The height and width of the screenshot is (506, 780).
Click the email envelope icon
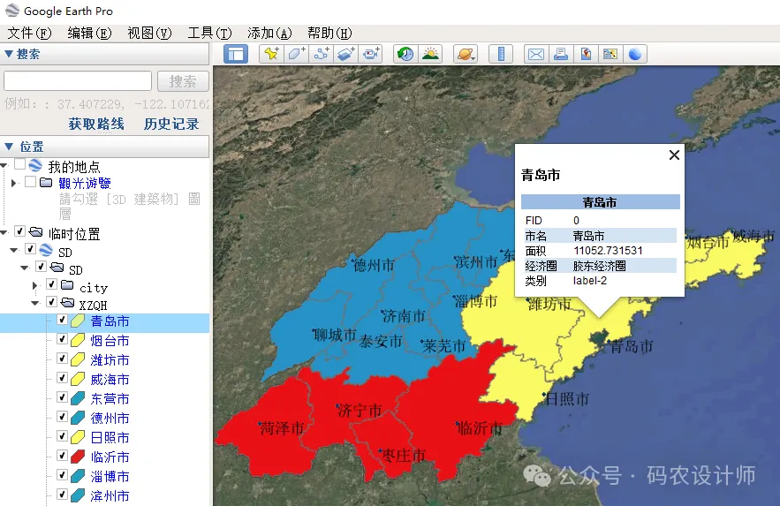point(535,54)
